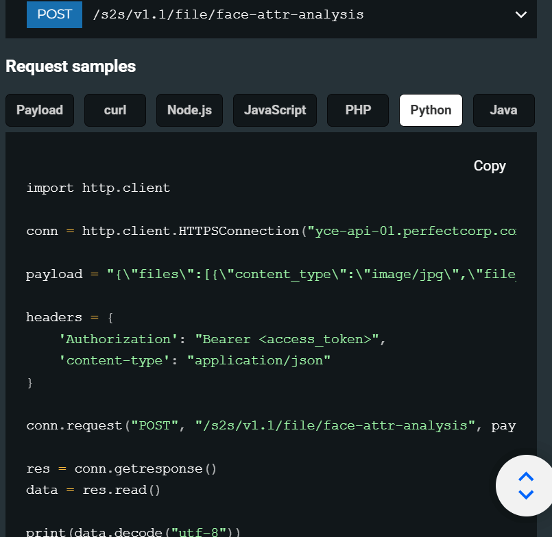The width and height of the screenshot is (552, 537).
Task: Open the Java sample tab
Action: coord(503,110)
